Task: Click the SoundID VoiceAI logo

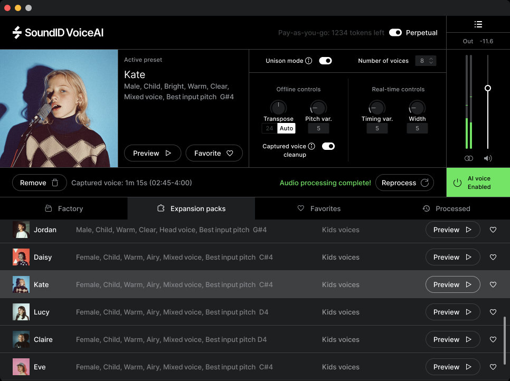Action: [49, 32]
